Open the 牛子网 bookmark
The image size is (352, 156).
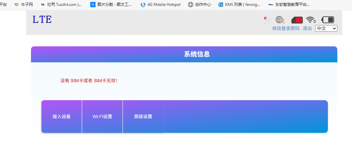tap(23, 5)
